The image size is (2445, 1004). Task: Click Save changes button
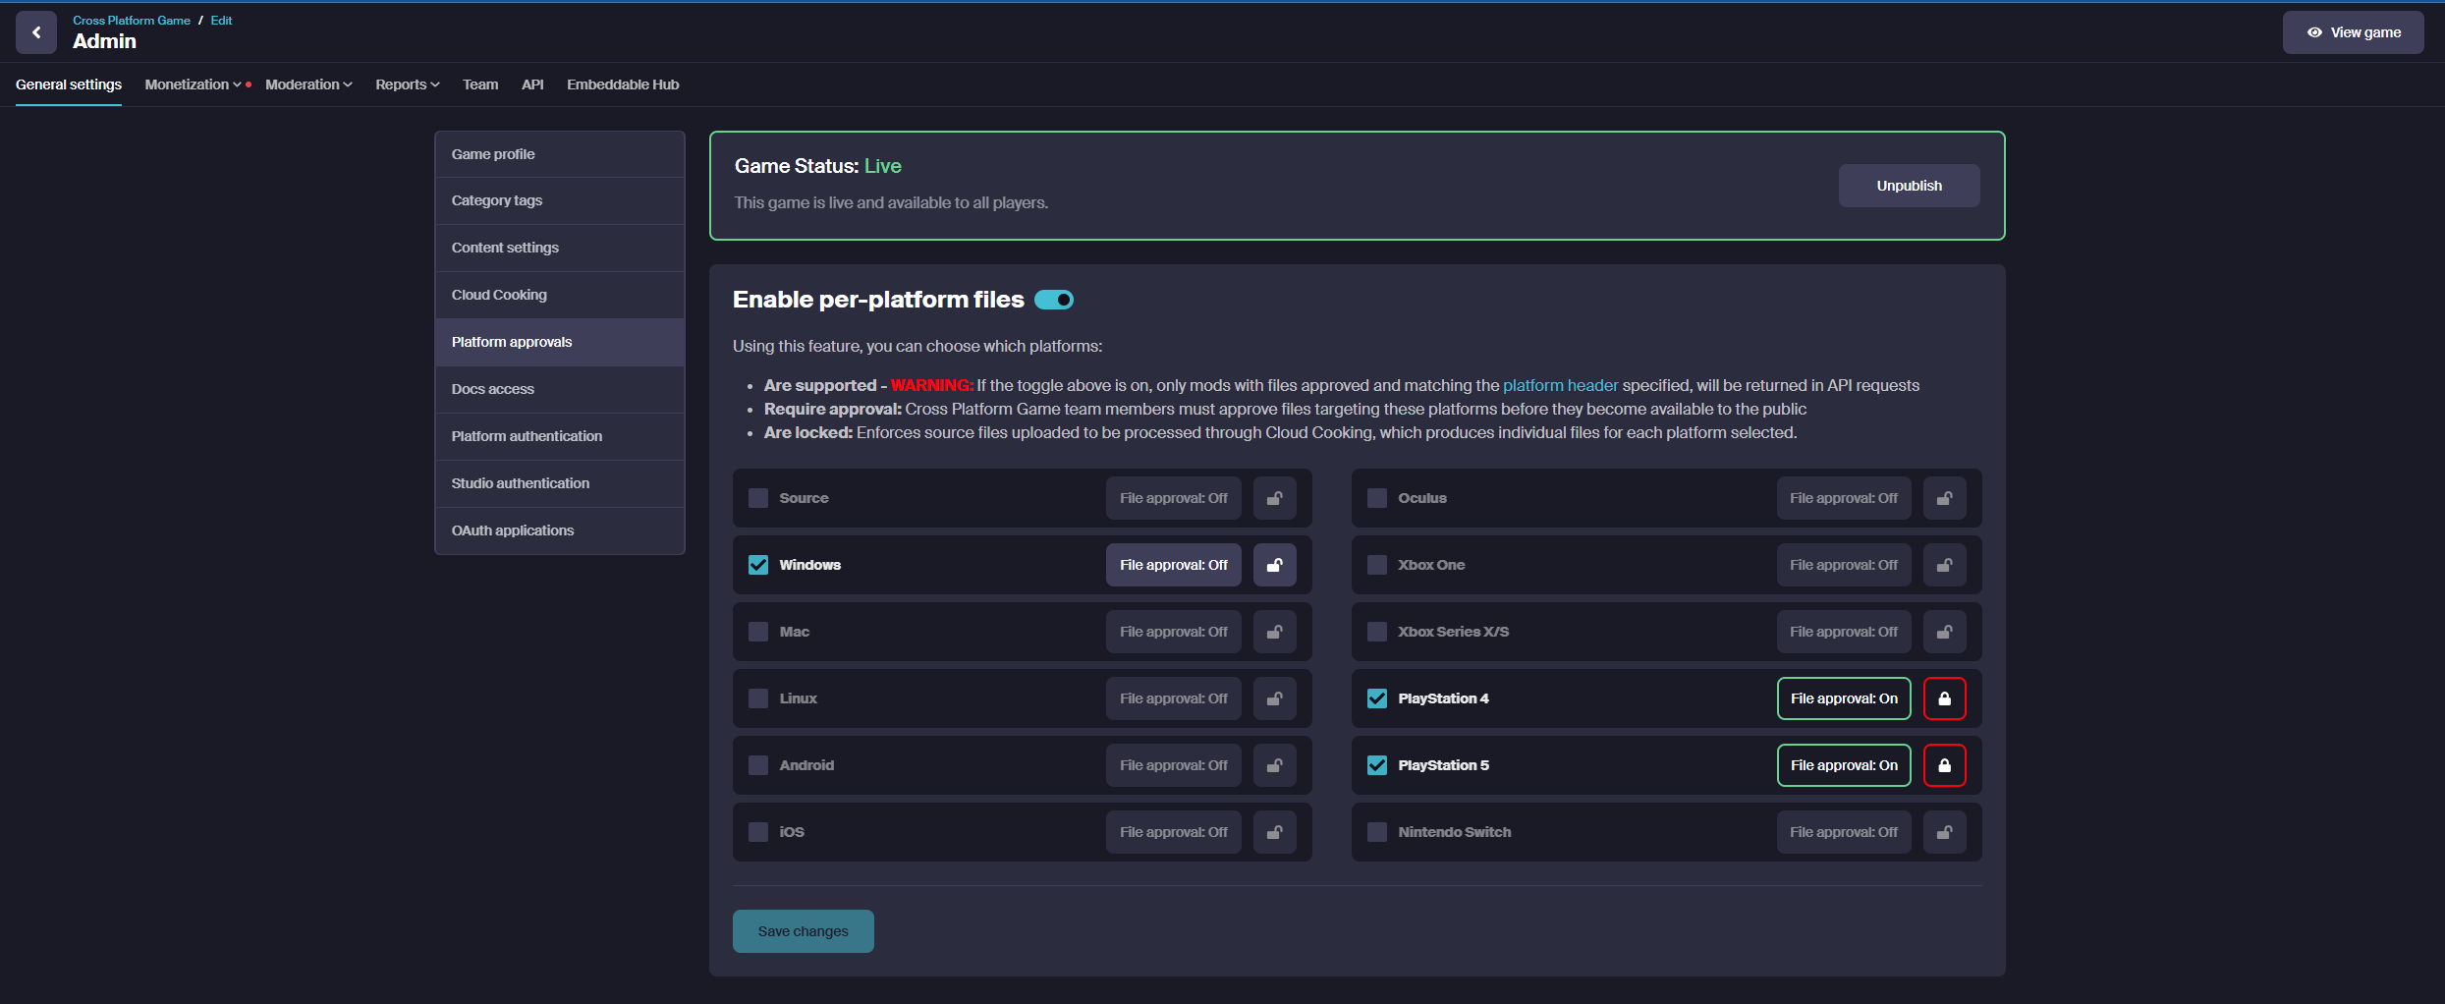803,931
